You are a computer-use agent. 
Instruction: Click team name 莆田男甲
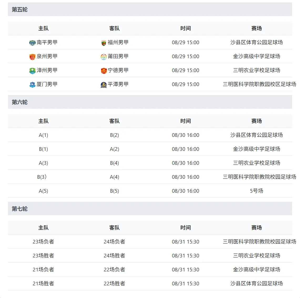118,56
